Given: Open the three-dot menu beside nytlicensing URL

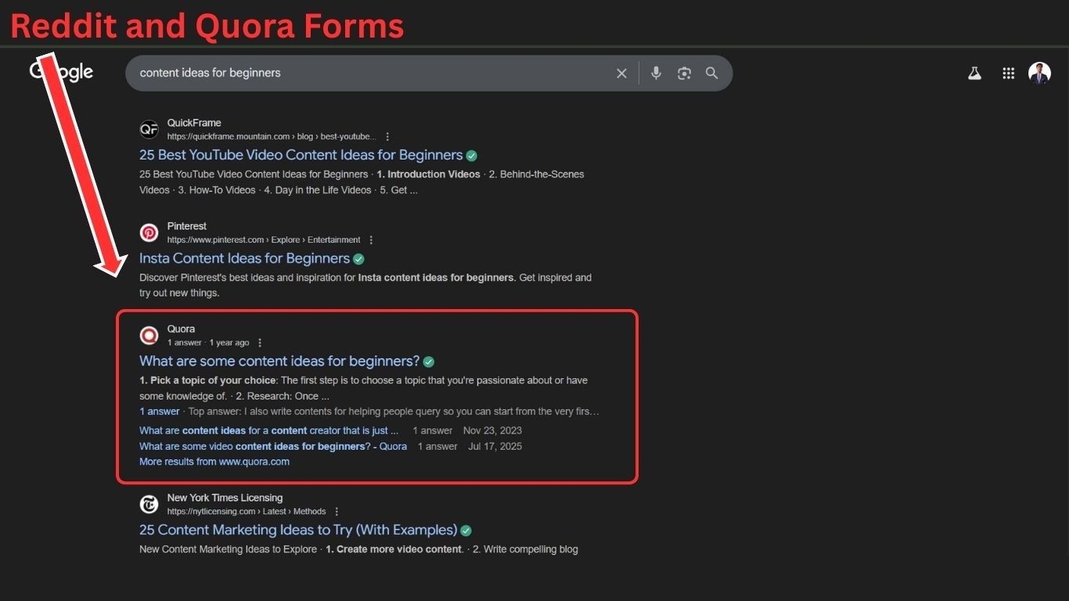Looking at the screenshot, I should (337, 512).
